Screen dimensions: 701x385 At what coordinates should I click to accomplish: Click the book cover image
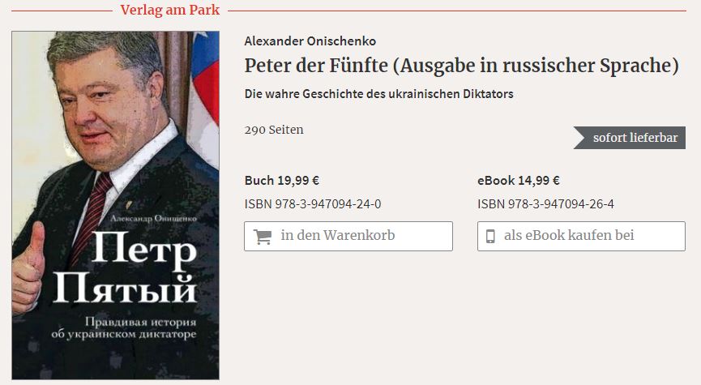coord(115,204)
